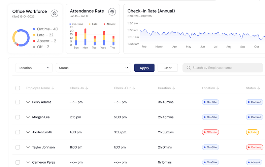Click the On-Site badge for Perry Adams
This screenshot has width=265, height=167.
tap(210, 102)
